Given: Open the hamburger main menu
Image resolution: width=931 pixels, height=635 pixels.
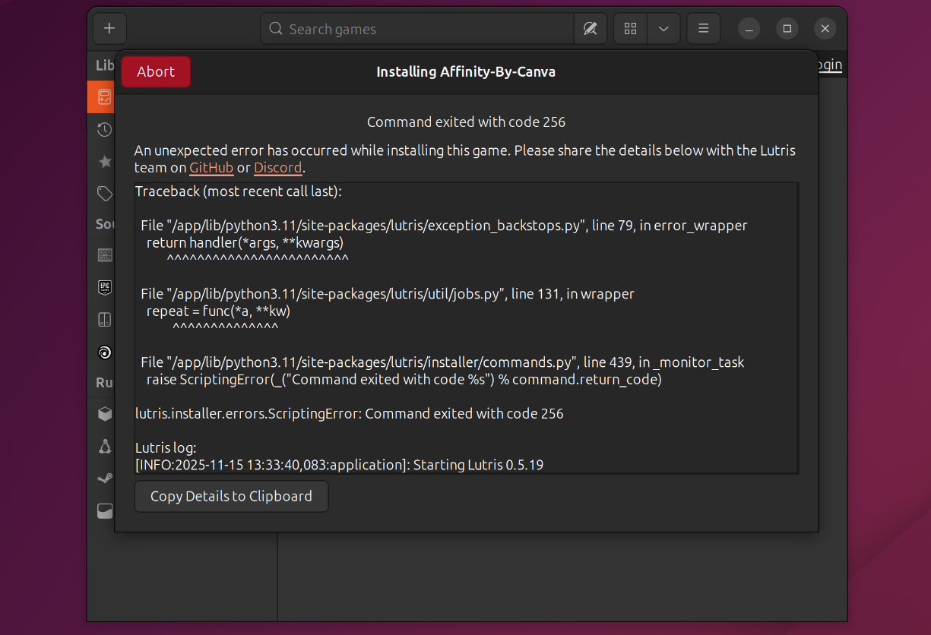Looking at the screenshot, I should [x=704, y=29].
